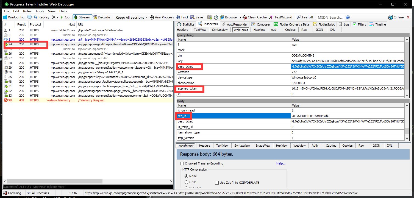Screen dimensions: 414x198
Task: Click All Processes in status bar
Action: click(x=38, y=193)
